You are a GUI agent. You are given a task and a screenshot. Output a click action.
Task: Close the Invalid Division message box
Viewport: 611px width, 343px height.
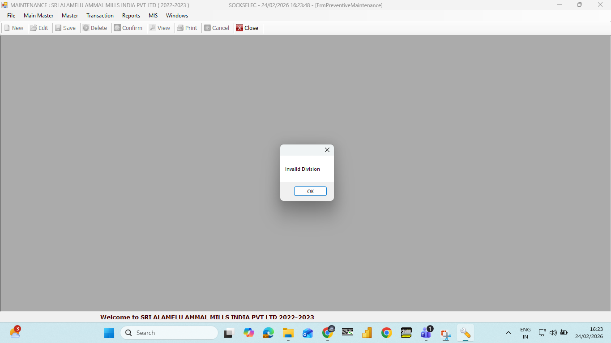pyautogui.click(x=327, y=150)
